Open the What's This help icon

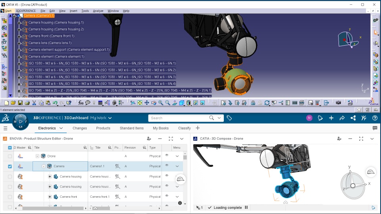click(x=69, y=103)
